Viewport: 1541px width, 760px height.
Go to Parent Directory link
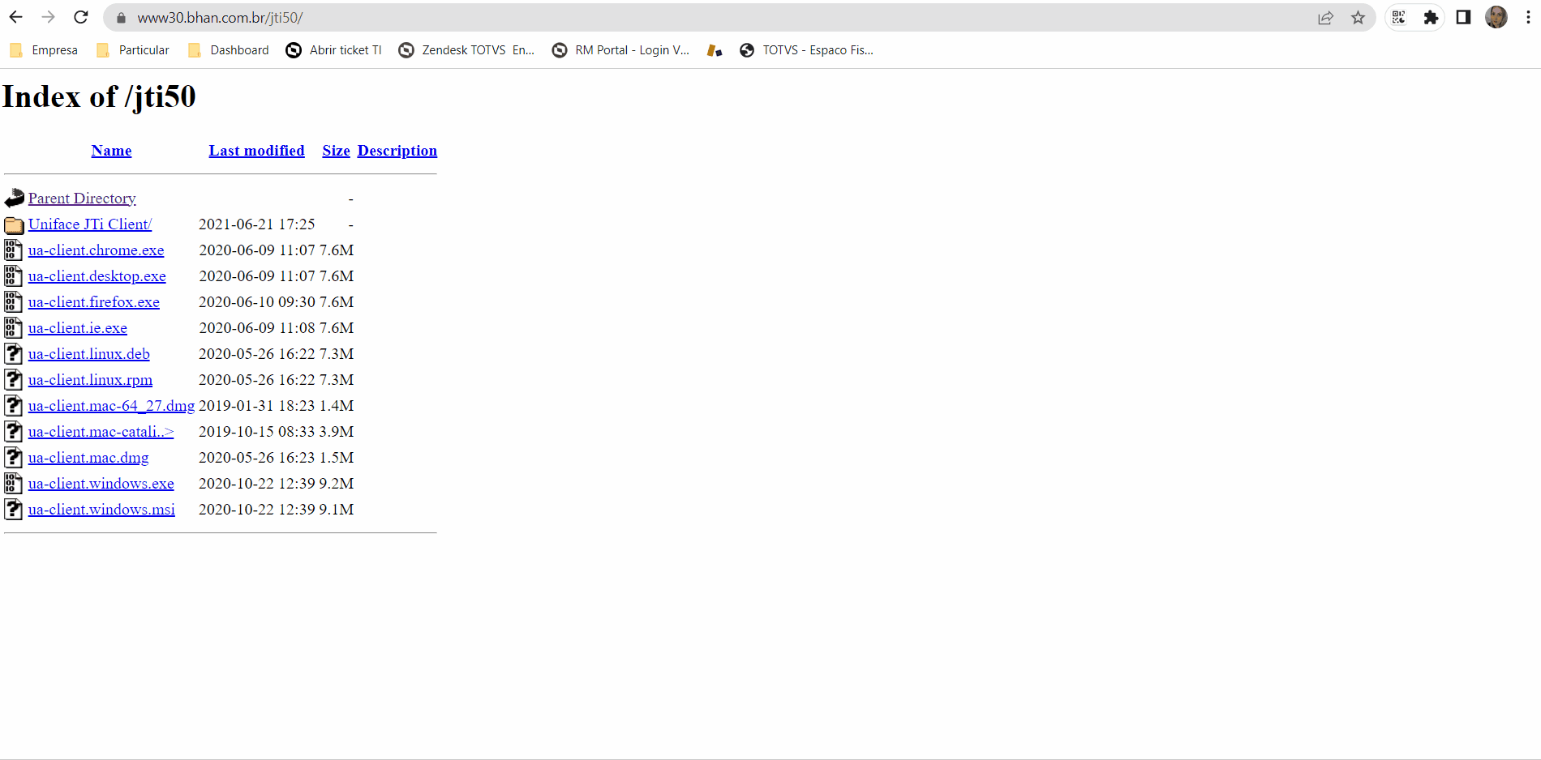[x=82, y=199]
